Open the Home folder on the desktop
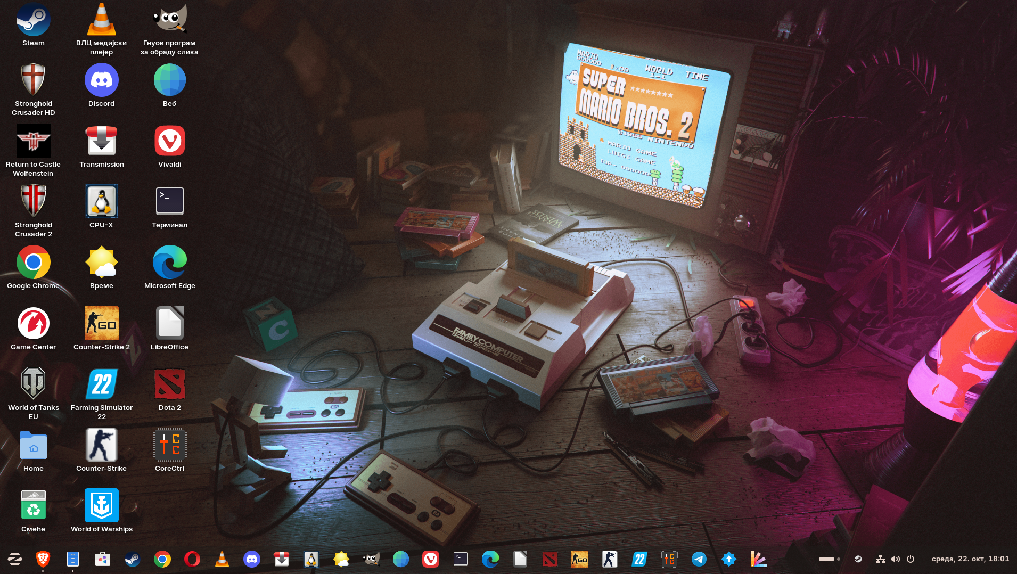This screenshot has height=574, width=1017. (33, 445)
